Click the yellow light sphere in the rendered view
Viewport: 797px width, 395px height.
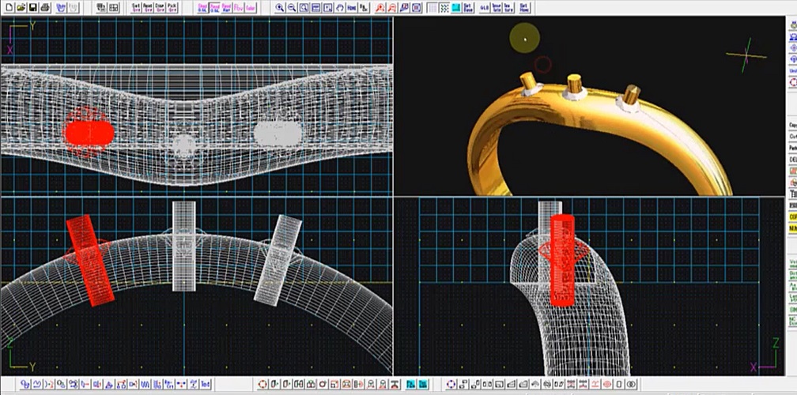point(523,36)
